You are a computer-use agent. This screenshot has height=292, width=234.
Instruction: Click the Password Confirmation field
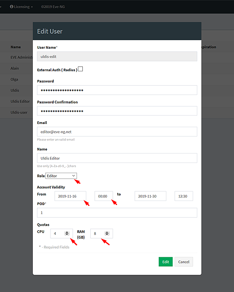[x=117, y=111]
